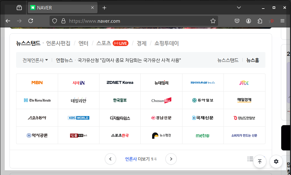
Task: Open the 스포츠한국 logo
Action: point(120,136)
